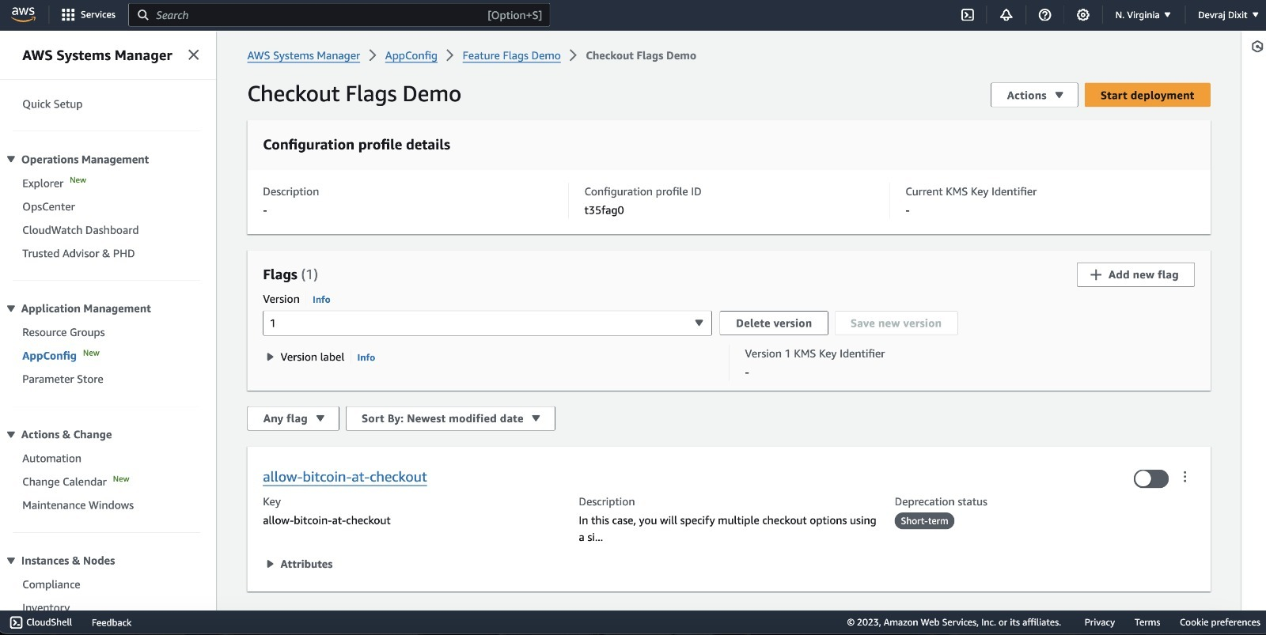Open Trusted Advisor & PHD
Image resolution: width=1266 pixels, height=635 pixels.
[78, 253]
